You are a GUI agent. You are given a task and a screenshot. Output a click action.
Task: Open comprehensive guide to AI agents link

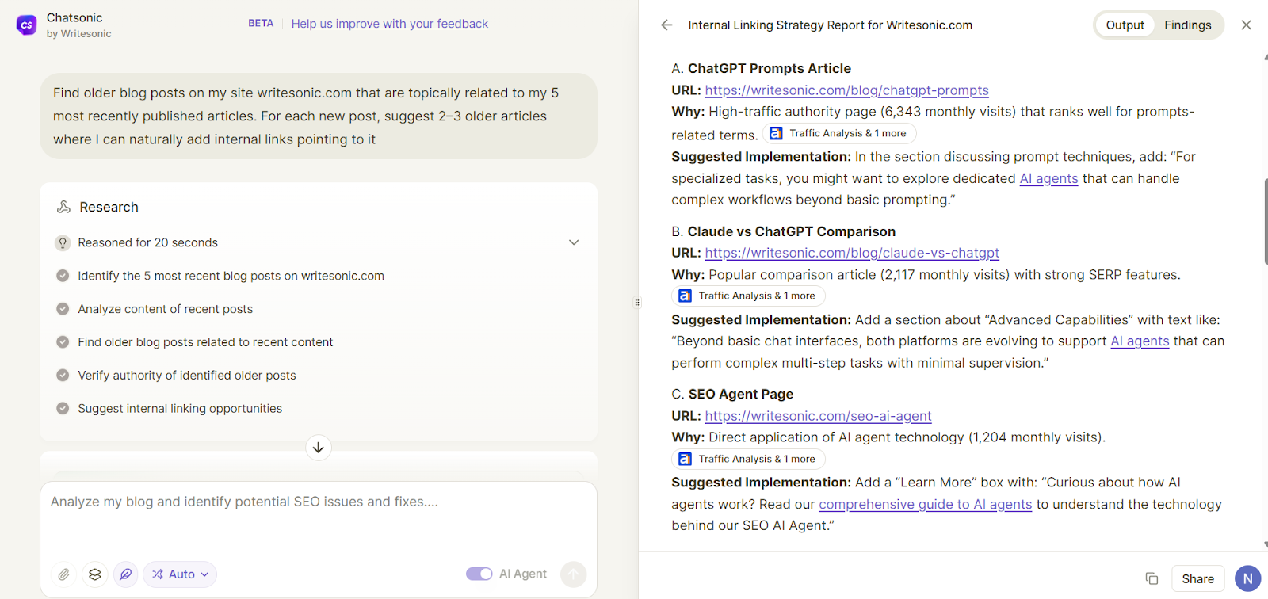tap(925, 505)
